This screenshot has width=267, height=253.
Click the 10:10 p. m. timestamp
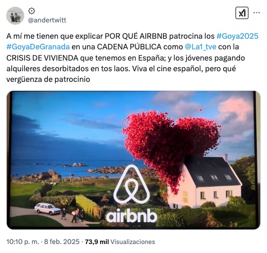coord(23,242)
